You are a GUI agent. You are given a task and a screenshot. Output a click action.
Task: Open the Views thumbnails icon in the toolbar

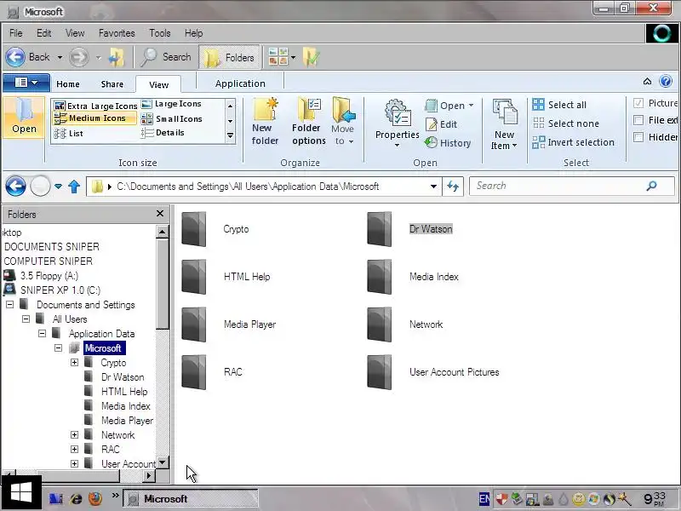[278, 57]
